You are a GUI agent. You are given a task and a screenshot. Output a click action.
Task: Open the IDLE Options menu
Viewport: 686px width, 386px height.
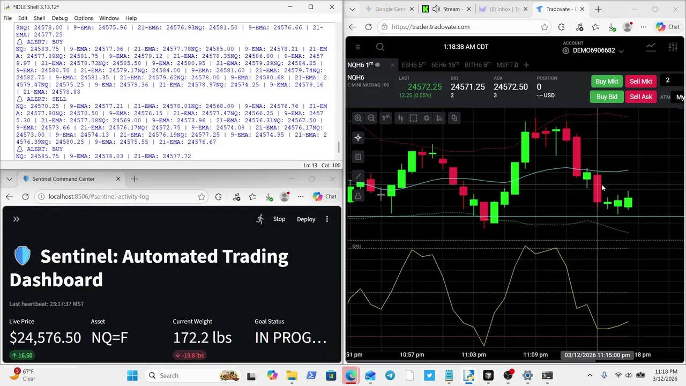(83, 18)
